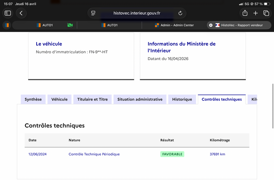The height and width of the screenshot is (180, 274).
Task: Open the Situation administrative tab
Action: pos(140,99)
